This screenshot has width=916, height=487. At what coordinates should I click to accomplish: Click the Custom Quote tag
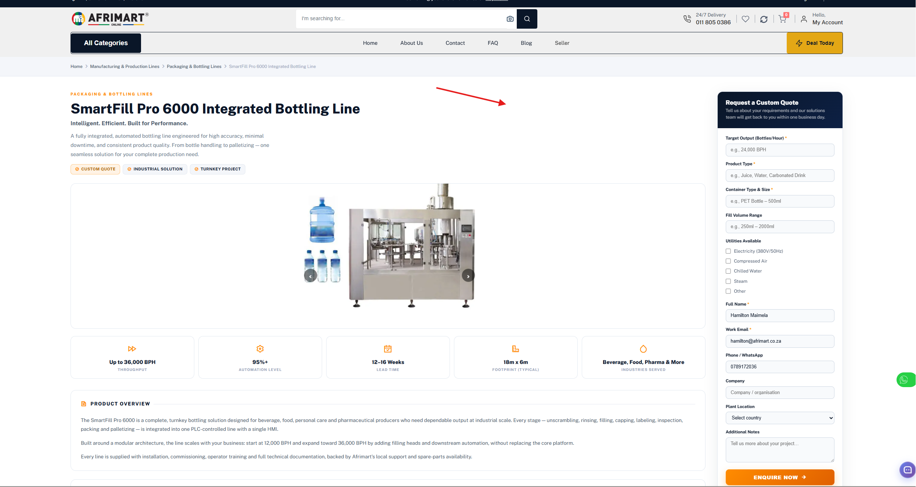click(95, 169)
